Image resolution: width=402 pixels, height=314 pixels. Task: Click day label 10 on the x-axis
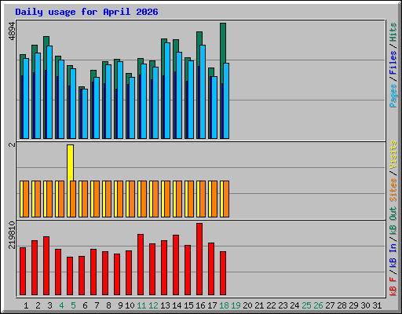pyautogui.click(x=130, y=305)
